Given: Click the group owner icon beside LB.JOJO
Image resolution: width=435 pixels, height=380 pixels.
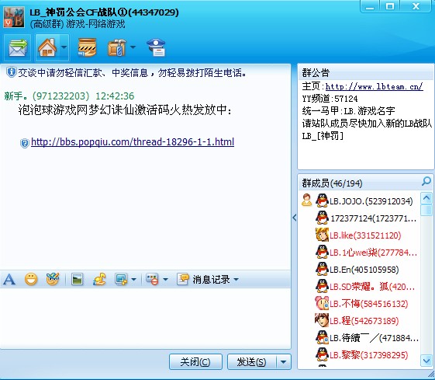Looking at the screenshot, I should coord(306,200).
